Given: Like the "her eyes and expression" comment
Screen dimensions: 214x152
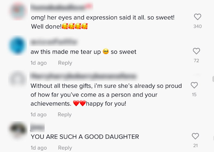Looking at the screenshot, I should (197, 17).
